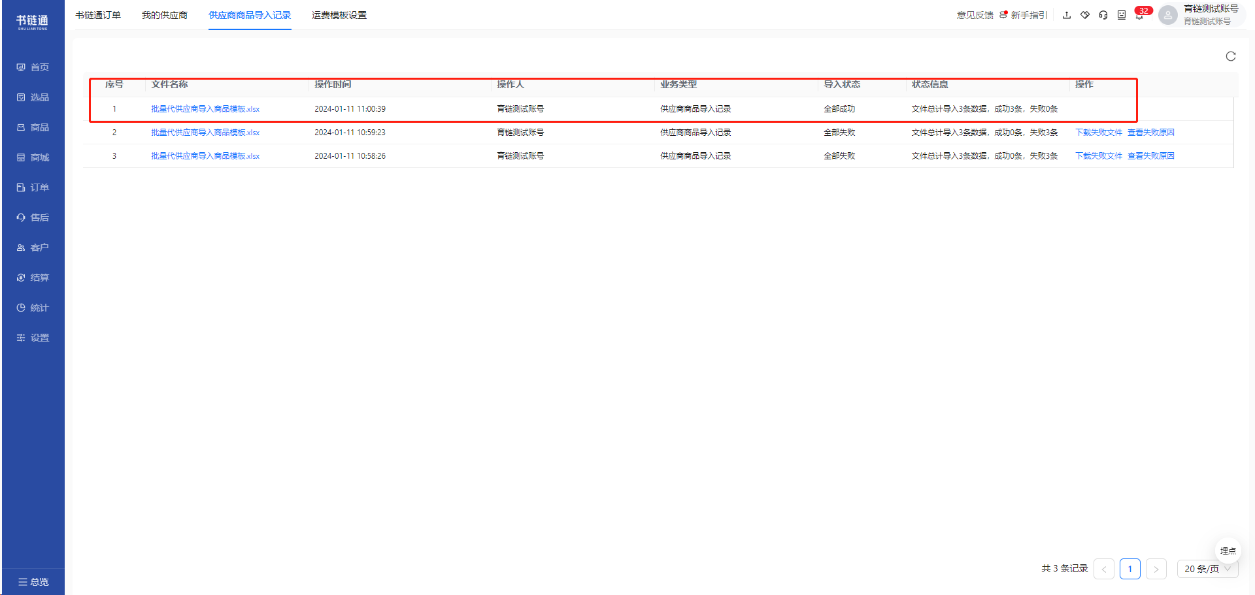This screenshot has height=595, width=1255.
Task: Open the 首页 home sidebar item
Action: [x=33, y=67]
